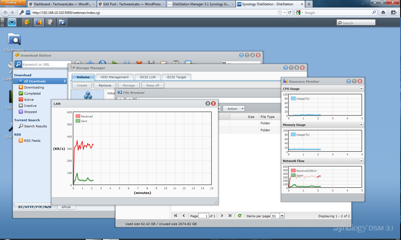The image size is (401, 240).
Task: Click the Sent green swatch in LAN legend
Action: click(78, 121)
